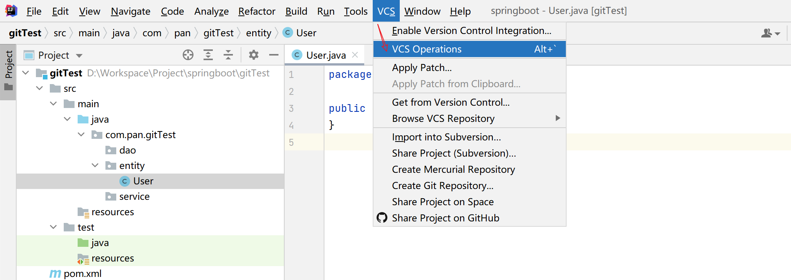The width and height of the screenshot is (791, 280).
Task: Hide the Project panel with minus icon
Action: click(274, 55)
